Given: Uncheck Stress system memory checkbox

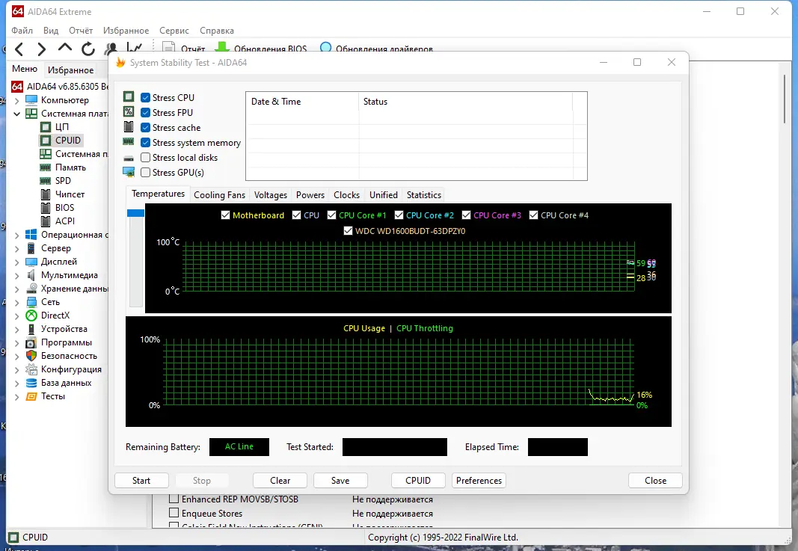Looking at the screenshot, I should coord(146,143).
